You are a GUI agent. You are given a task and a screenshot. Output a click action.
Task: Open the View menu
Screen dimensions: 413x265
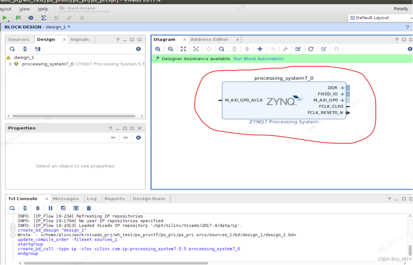25,9
